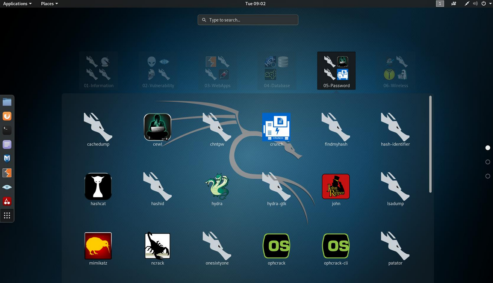493x283 pixels.
Task: Select the first app page indicator
Action: point(488,148)
